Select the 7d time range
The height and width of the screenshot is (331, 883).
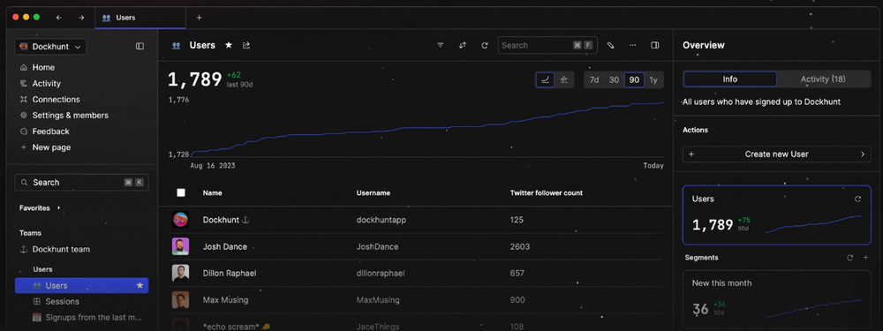tap(594, 80)
